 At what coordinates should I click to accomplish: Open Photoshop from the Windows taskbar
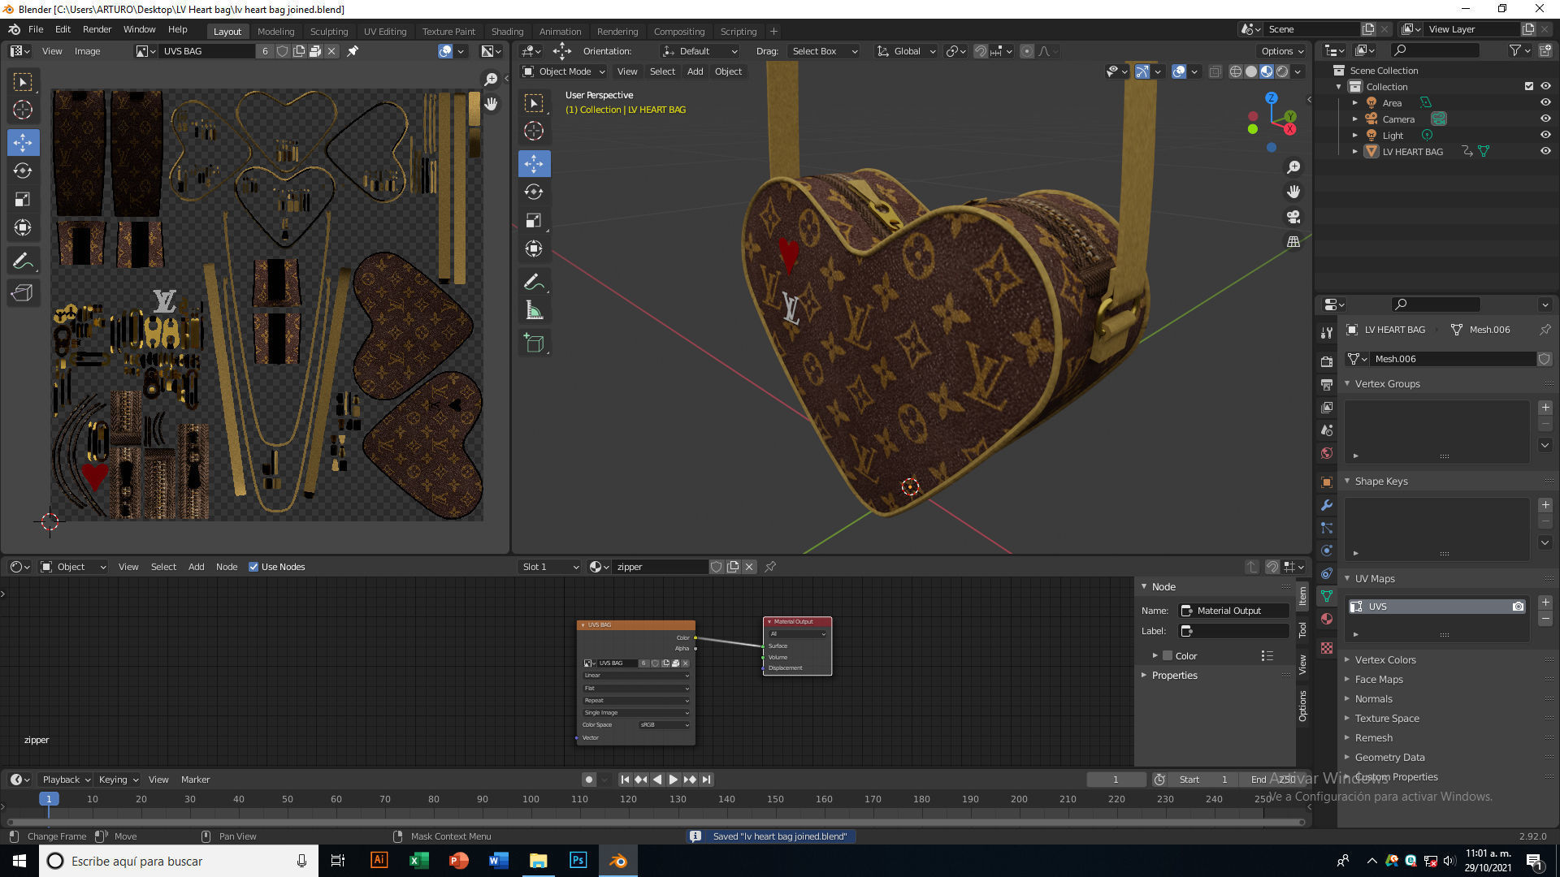[578, 861]
